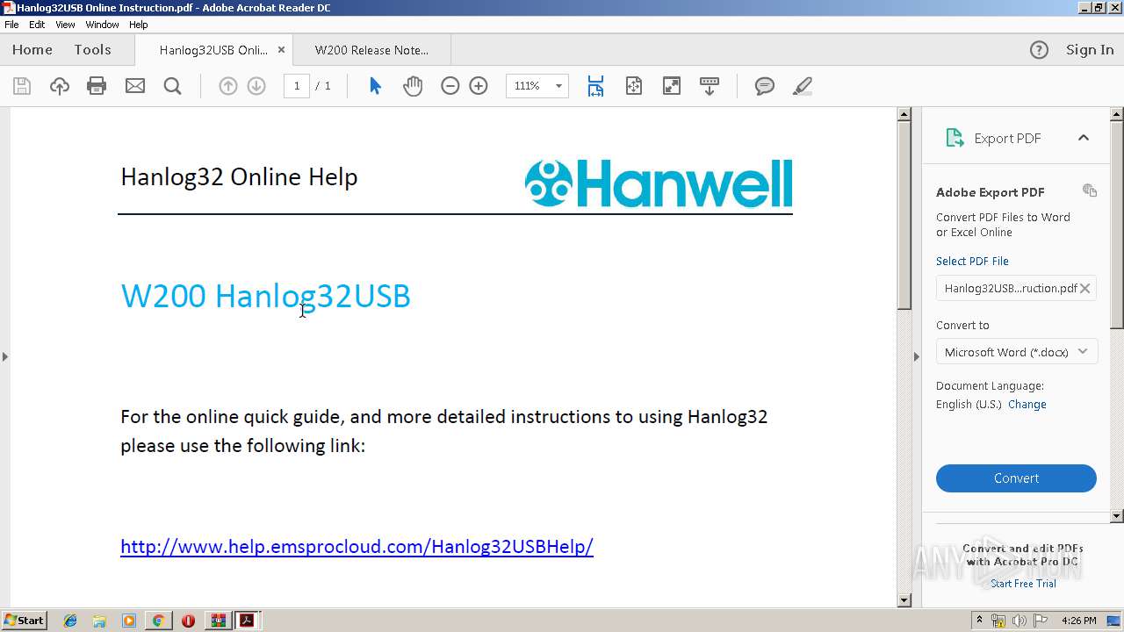The height and width of the screenshot is (632, 1124).
Task: Activate the Selection arrow tool
Action: click(375, 86)
